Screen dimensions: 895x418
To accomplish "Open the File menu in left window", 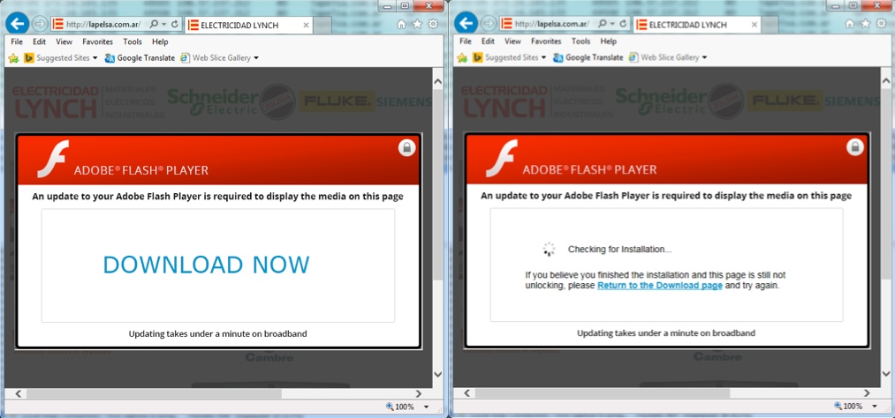I will 17,41.
